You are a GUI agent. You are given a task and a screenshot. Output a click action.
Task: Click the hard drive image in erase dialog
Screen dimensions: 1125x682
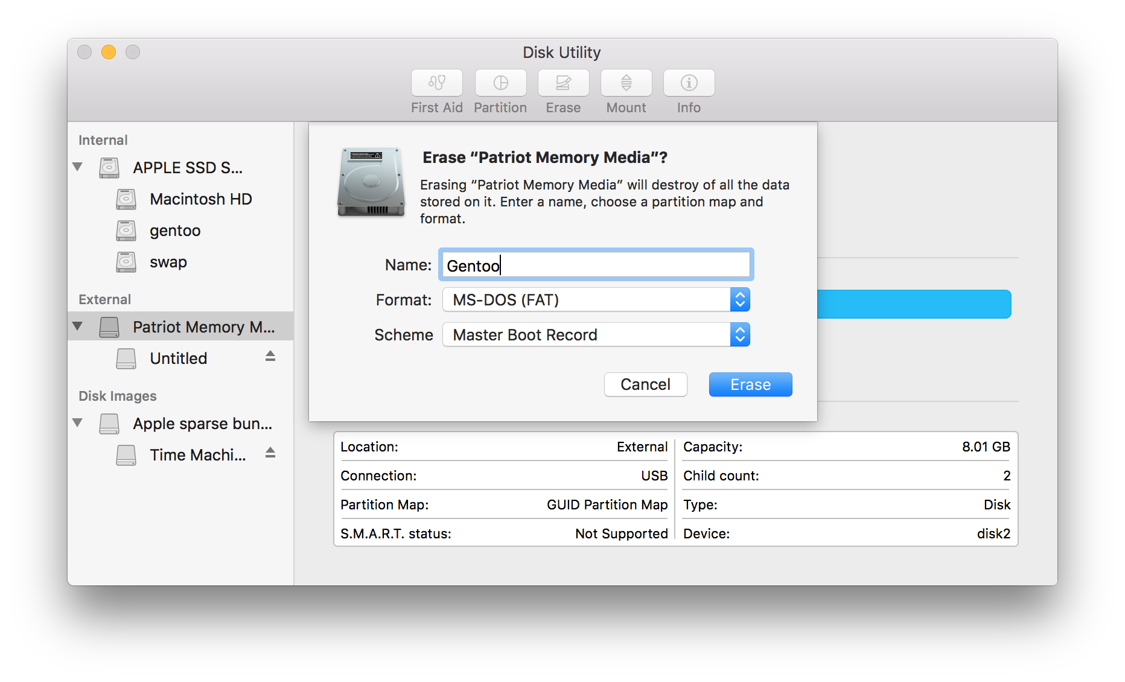(x=371, y=182)
